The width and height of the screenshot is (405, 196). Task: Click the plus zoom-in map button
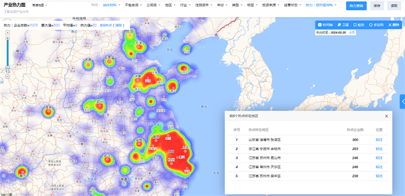click(x=7, y=38)
